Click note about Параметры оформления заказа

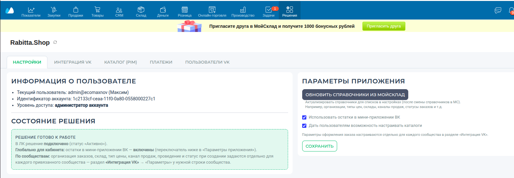tap(395, 135)
